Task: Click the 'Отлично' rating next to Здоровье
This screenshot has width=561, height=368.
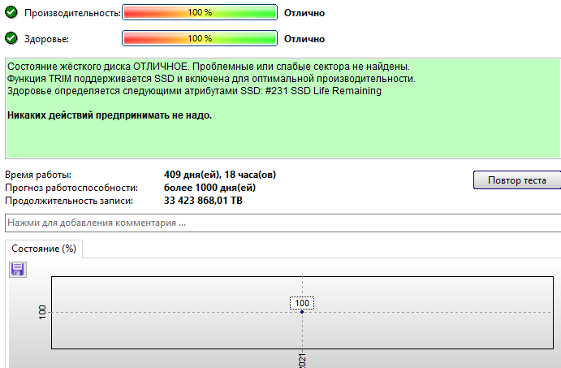Action: (304, 39)
